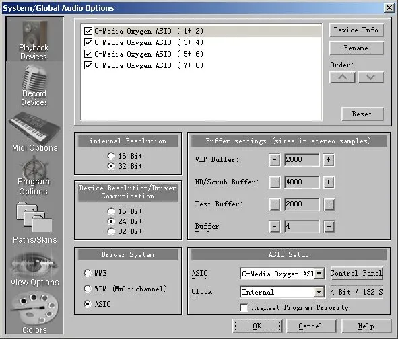Decrease VIP Buffer size
Viewport: 398px width, 339px height.
[x=274, y=159]
